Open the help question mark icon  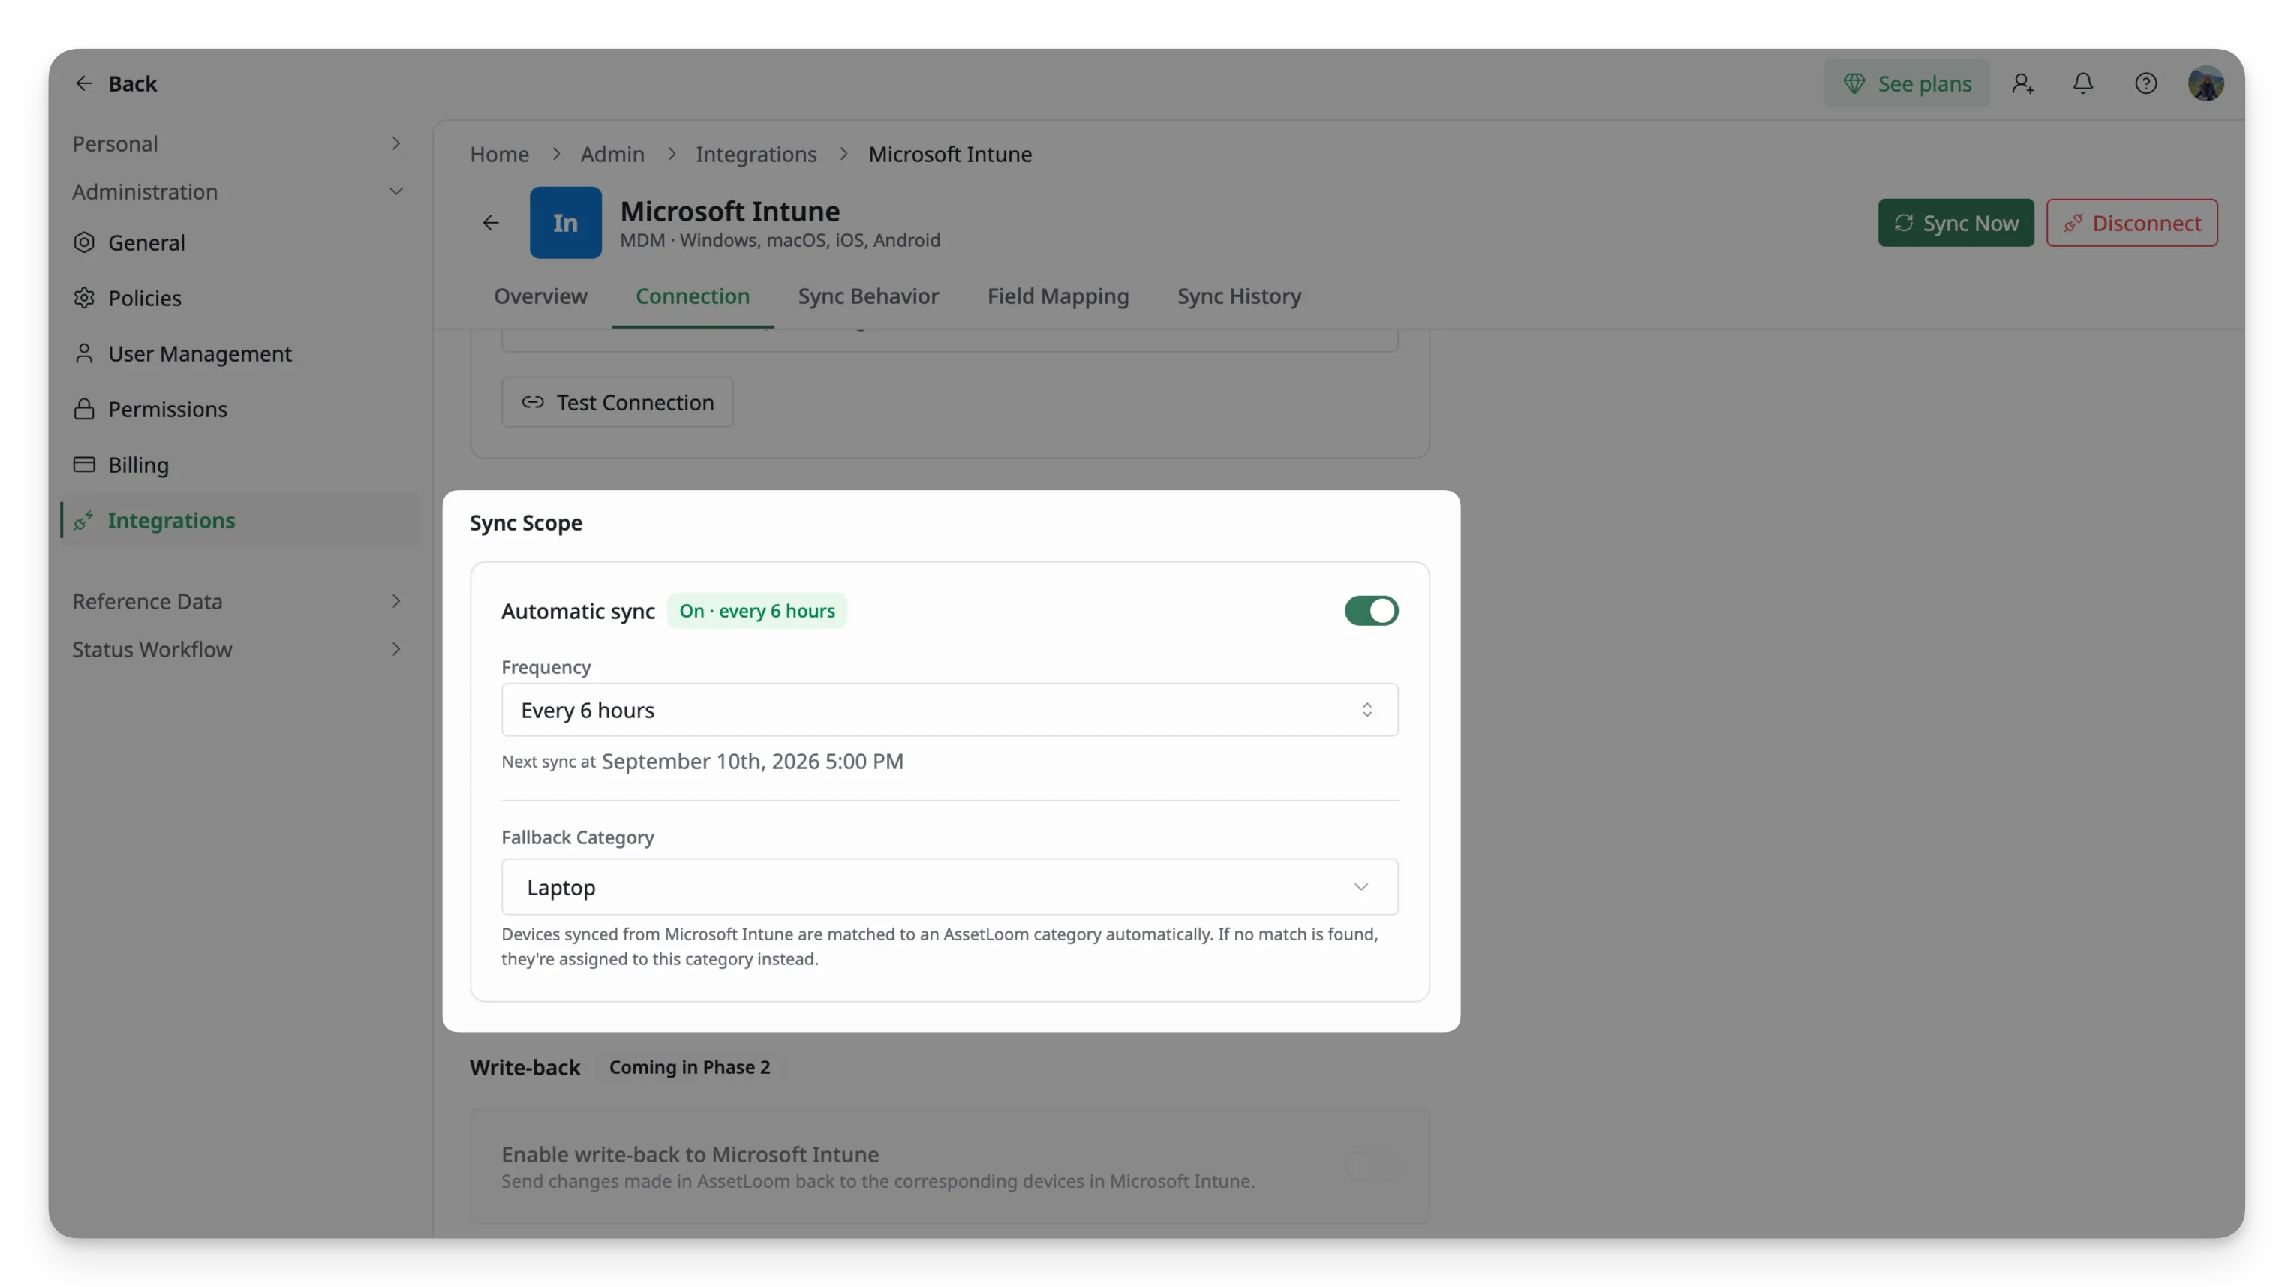[2146, 83]
